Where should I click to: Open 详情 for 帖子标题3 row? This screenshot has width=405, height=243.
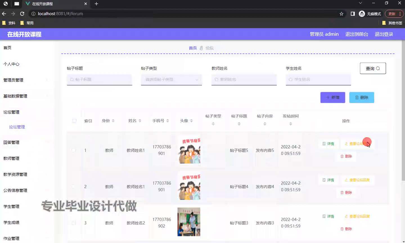(x=328, y=216)
